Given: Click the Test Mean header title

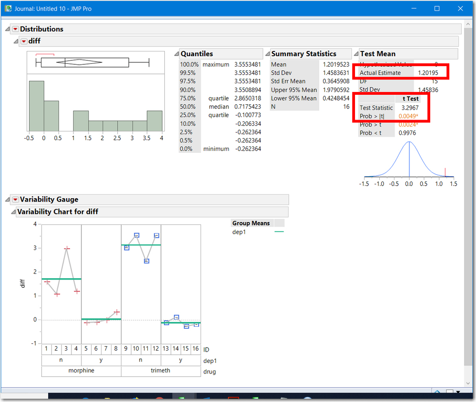Looking at the screenshot, I should pos(378,54).
